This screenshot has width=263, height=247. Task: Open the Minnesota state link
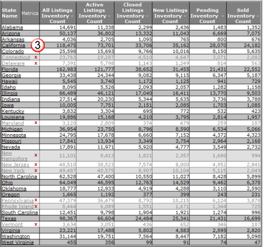(x=14, y=135)
